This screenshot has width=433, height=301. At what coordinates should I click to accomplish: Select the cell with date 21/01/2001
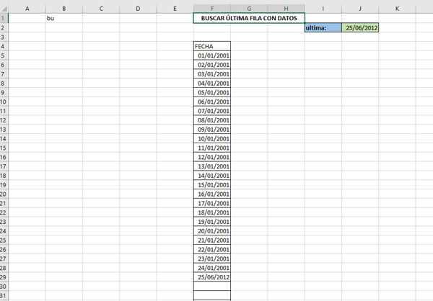click(x=212, y=240)
